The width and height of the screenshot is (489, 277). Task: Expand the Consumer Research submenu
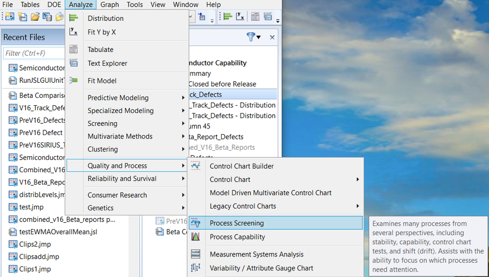tap(184, 195)
